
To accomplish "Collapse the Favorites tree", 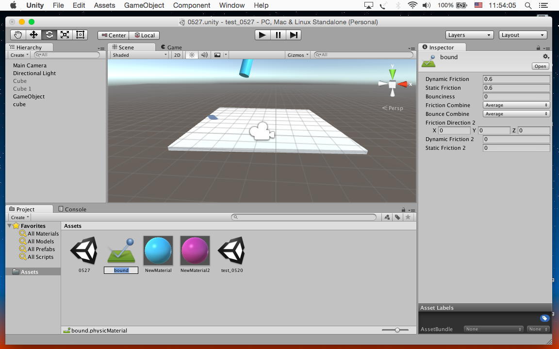I will click(10, 225).
